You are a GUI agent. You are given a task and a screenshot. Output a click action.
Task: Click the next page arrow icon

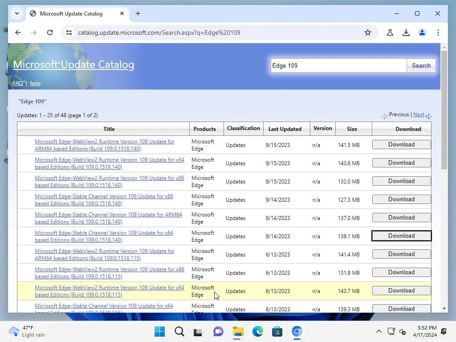click(x=429, y=116)
